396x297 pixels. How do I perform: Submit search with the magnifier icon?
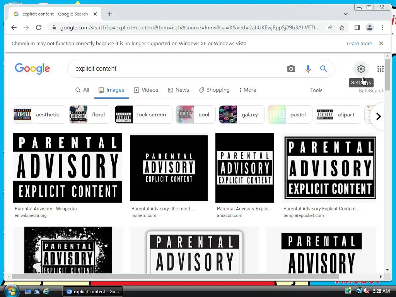coord(323,69)
